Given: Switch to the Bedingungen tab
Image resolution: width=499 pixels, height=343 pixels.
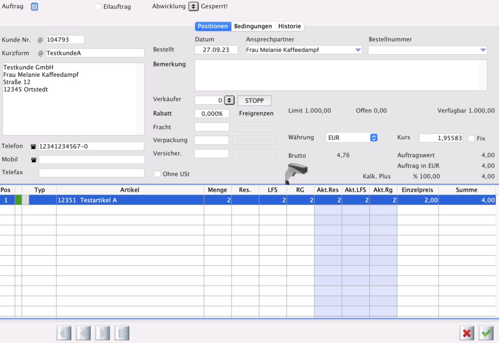Looking at the screenshot, I should click(253, 26).
